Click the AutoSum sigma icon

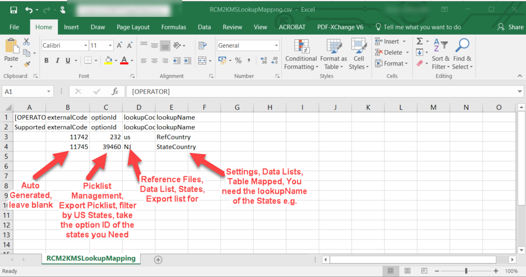pyautogui.click(x=420, y=41)
